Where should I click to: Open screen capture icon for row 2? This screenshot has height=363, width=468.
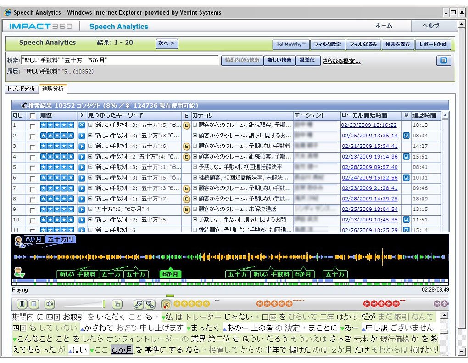[x=406, y=136]
